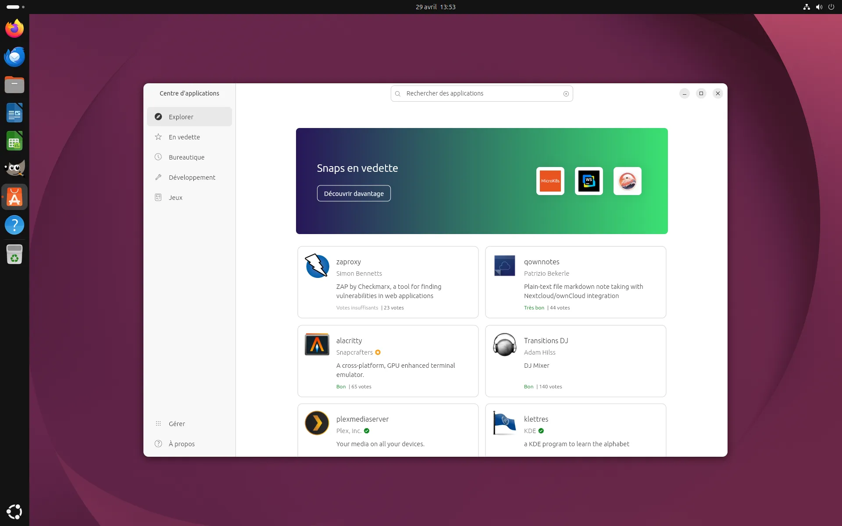842x526 pixels.
Task: Click the 'Patrizio Bekerle' publisher name
Action: coord(546,274)
